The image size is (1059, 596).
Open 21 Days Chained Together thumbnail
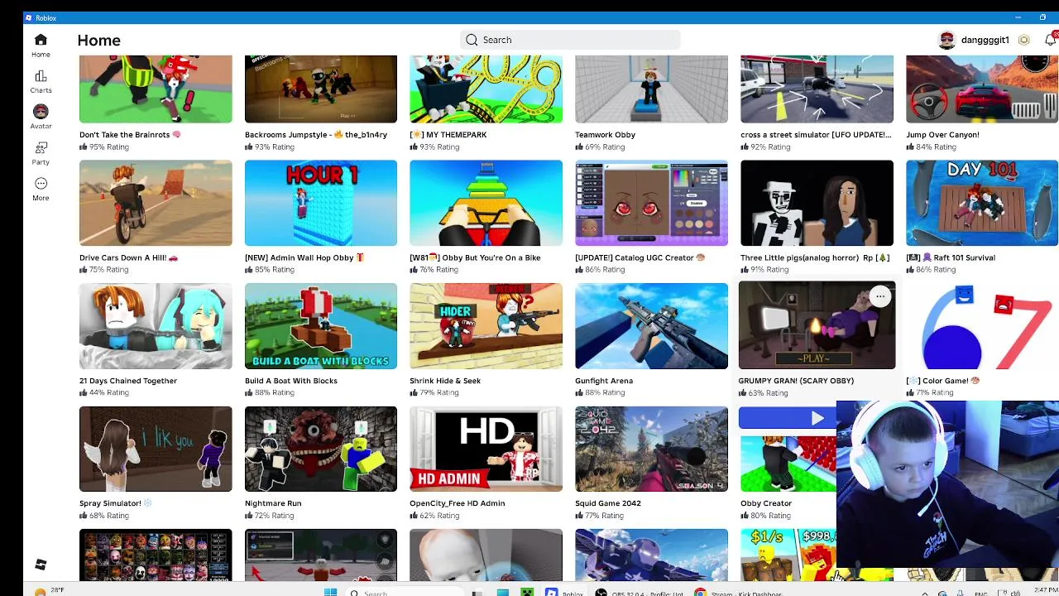click(156, 326)
